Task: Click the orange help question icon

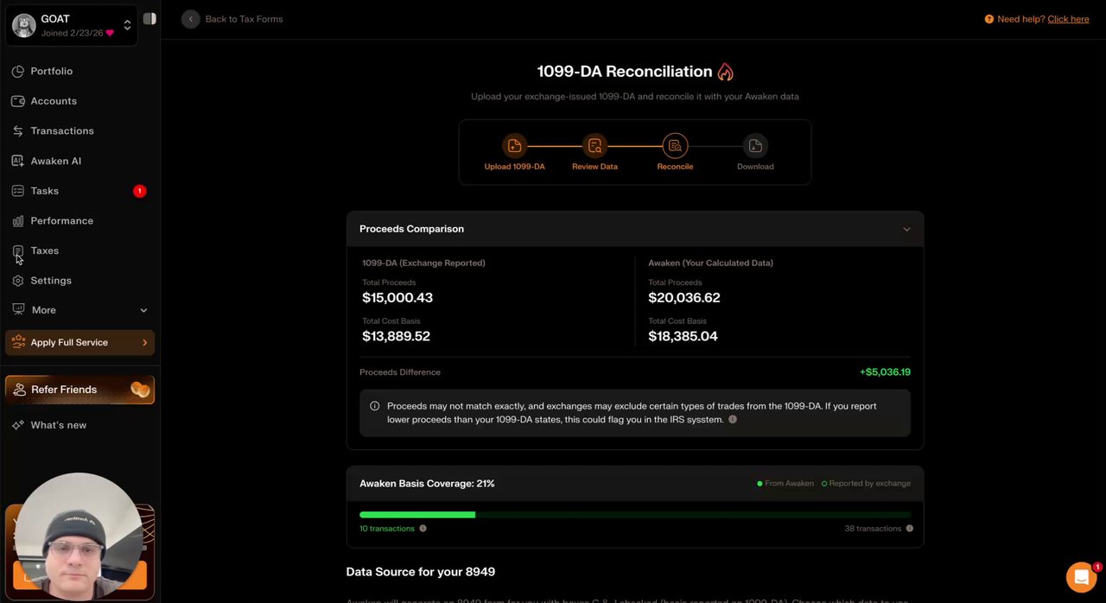Action: pyautogui.click(x=989, y=19)
